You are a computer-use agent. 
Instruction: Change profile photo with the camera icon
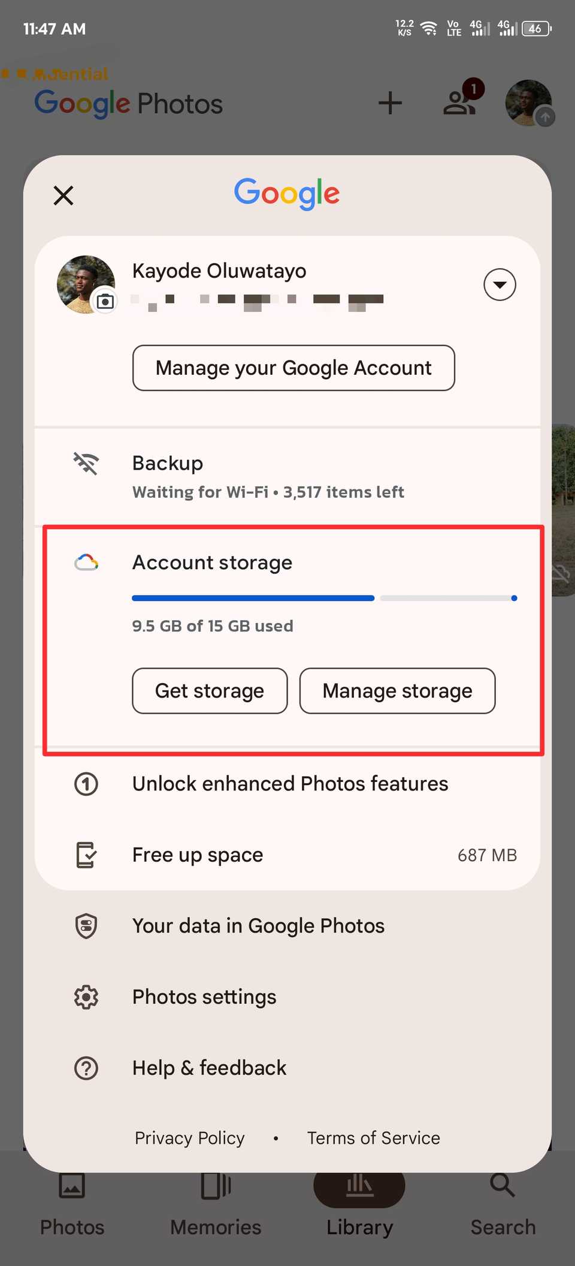105,302
